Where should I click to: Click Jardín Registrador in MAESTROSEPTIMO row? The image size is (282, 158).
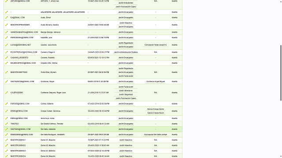click(x=126, y=68)
